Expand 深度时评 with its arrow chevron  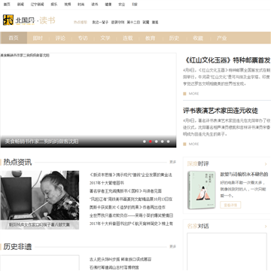[266, 164]
